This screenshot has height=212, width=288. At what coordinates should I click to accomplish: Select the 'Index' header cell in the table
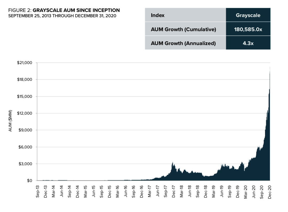coord(185,15)
